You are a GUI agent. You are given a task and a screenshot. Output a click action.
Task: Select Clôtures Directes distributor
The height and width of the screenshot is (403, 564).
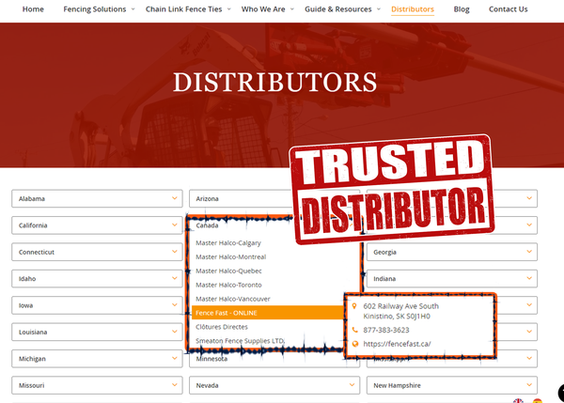tap(222, 327)
